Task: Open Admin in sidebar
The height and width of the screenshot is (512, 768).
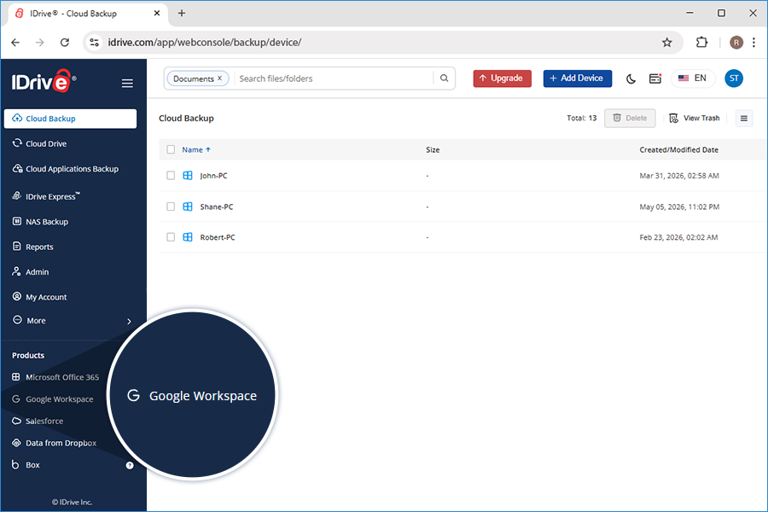Action: 31,272
